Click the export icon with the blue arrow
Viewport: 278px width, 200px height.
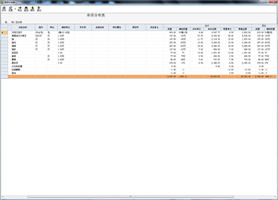coord(20,9)
